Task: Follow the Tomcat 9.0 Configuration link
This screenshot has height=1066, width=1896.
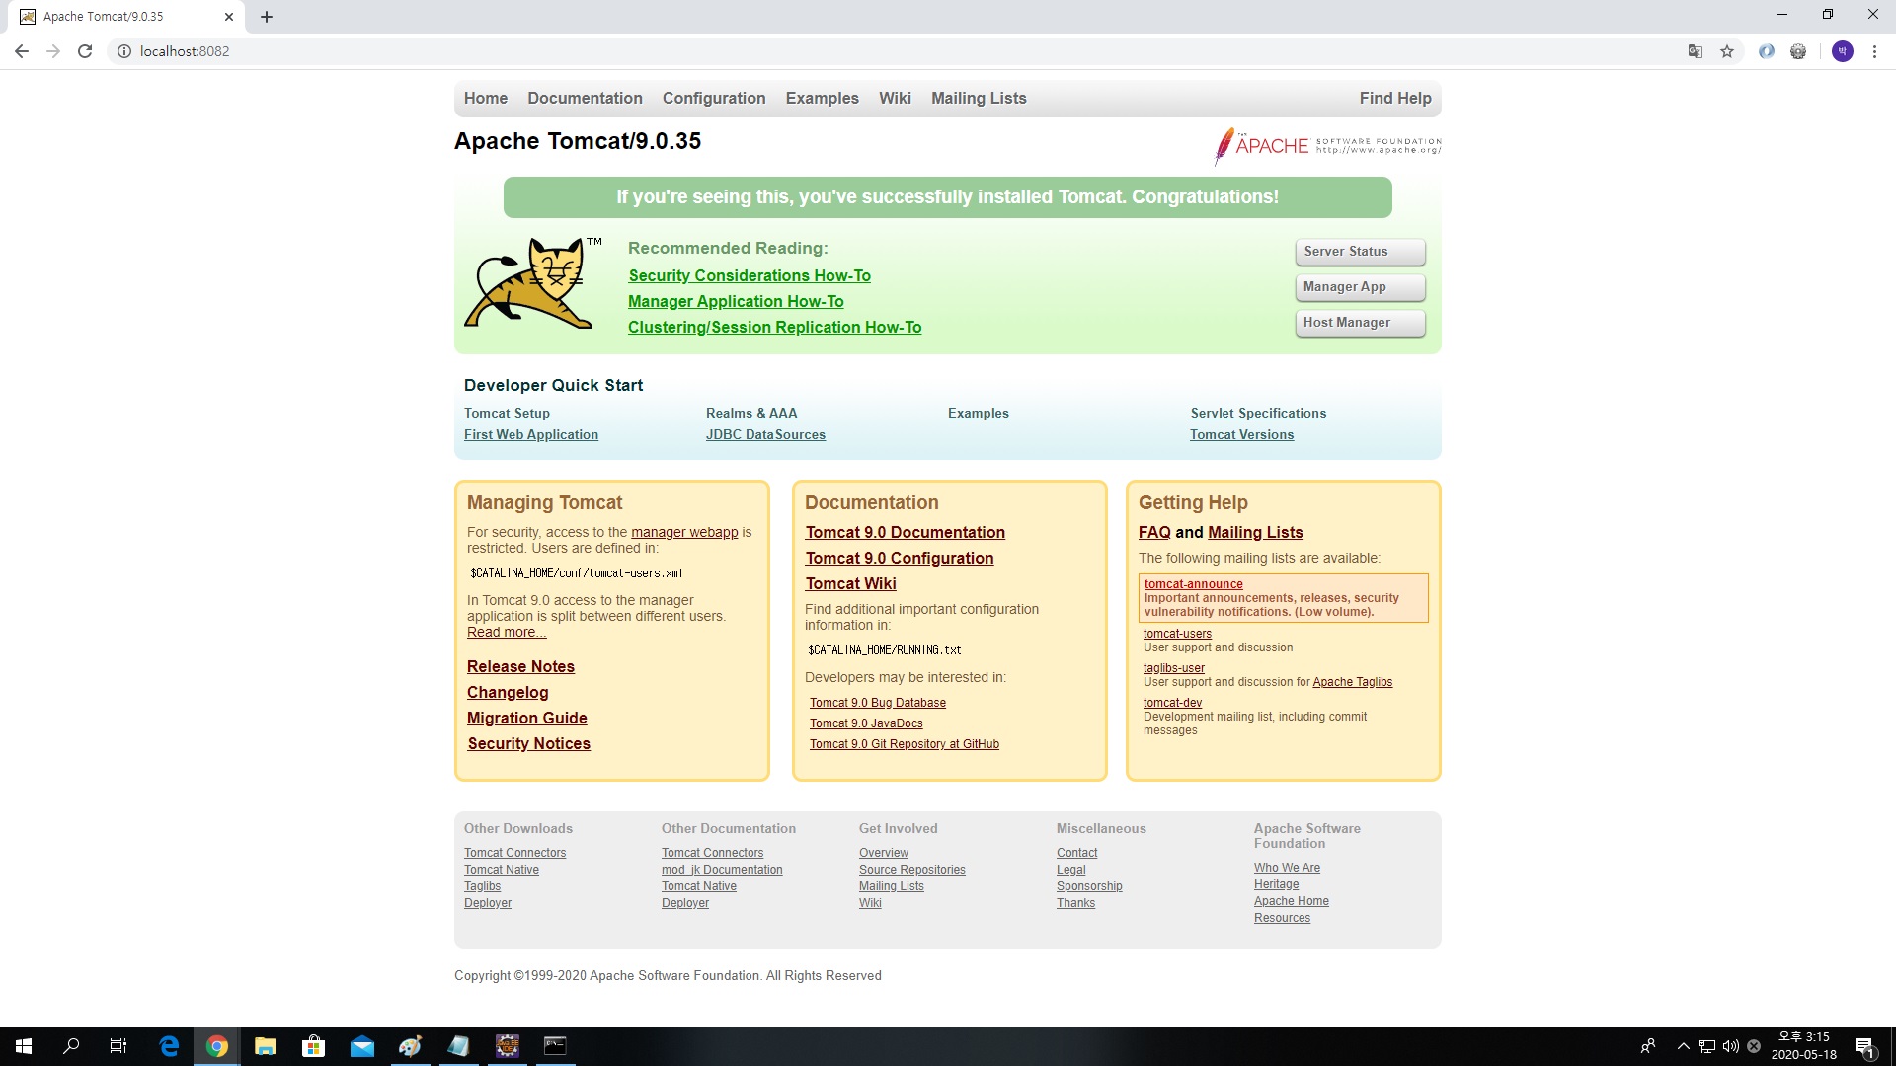Action: coord(900,559)
